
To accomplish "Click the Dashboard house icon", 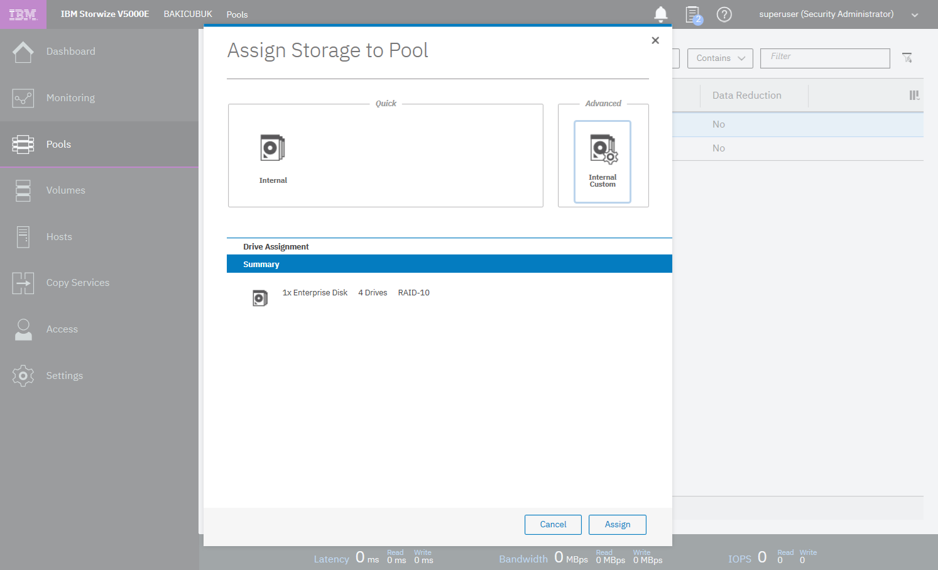I will point(23,52).
